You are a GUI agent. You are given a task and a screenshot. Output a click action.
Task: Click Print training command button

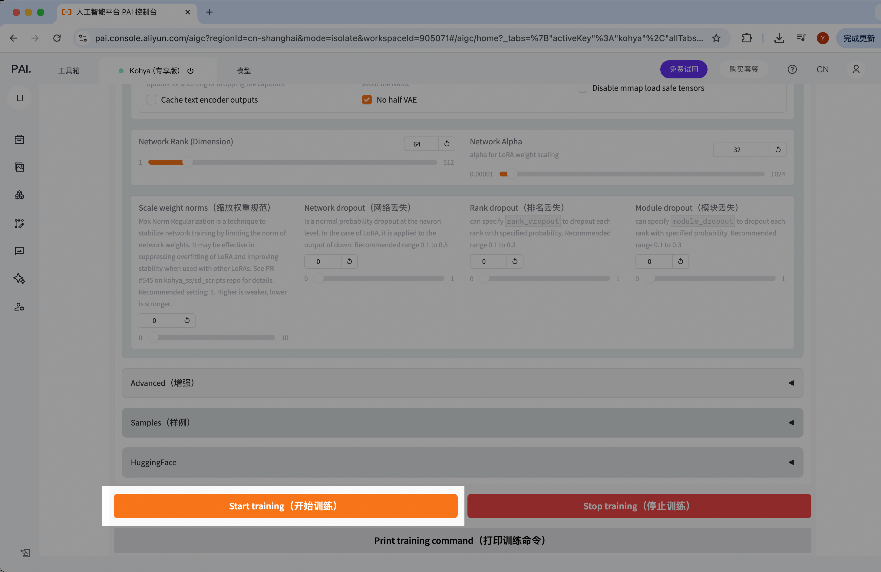pyautogui.click(x=462, y=541)
